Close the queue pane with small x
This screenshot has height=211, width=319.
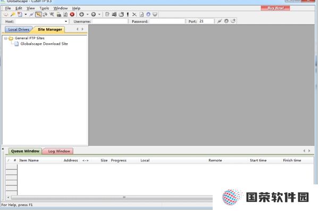pos(3,149)
